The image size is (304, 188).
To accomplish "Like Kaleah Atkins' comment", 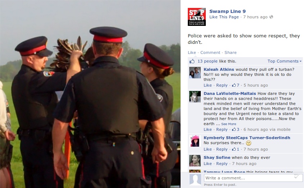I will click(x=208, y=85).
